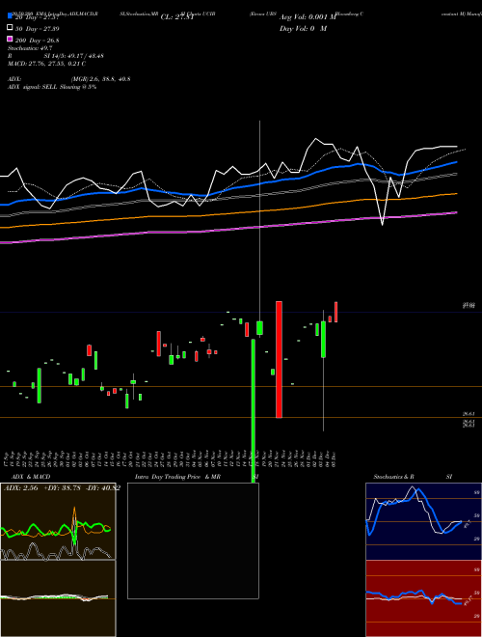This screenshot has width=482, height=637.
Task: Select the '200 Day - 26.8' legend text
Action: pos(37,41)
